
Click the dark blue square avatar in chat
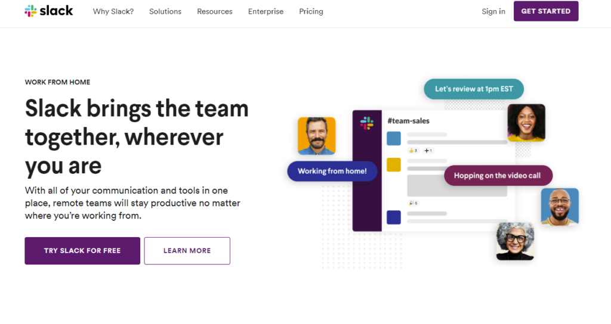coord(394,217)
